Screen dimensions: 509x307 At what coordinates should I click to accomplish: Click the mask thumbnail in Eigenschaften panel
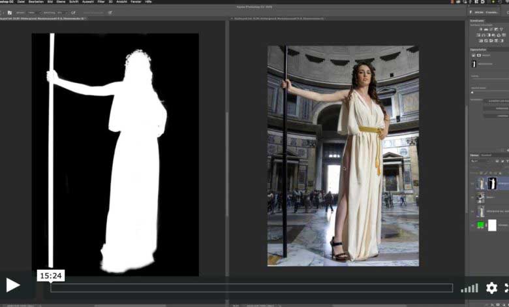[x=473, y=64]
